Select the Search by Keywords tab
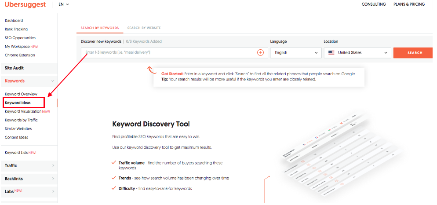 point(100,28)
